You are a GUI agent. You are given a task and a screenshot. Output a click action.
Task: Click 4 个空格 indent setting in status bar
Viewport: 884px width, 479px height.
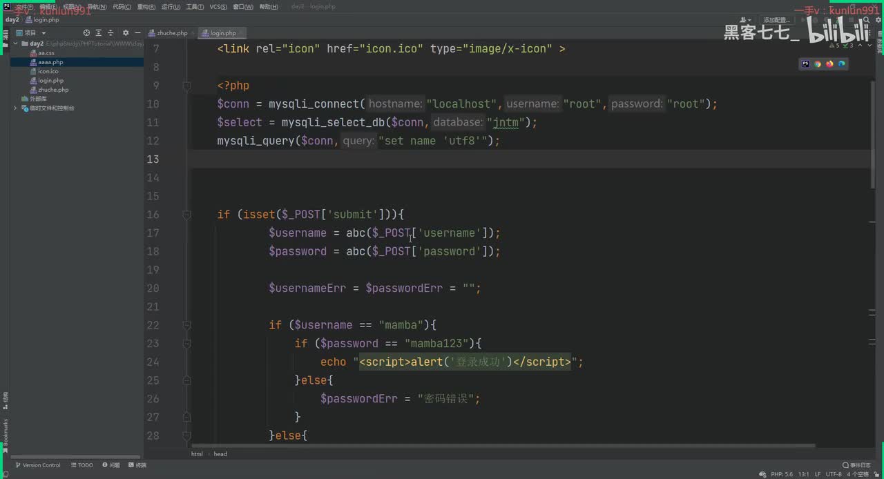[x=858, y=474]
